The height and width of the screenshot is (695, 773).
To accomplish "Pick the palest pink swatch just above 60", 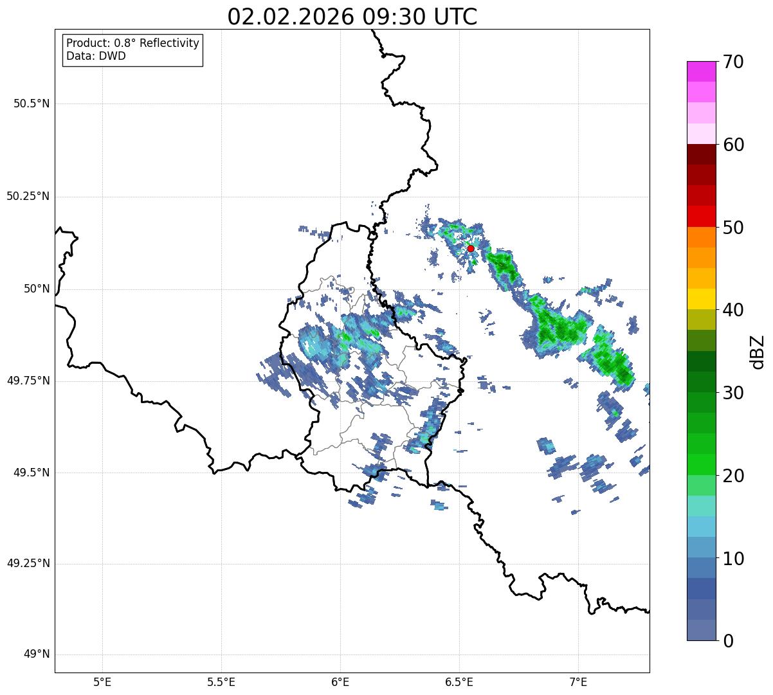I will tap(701, 134).
